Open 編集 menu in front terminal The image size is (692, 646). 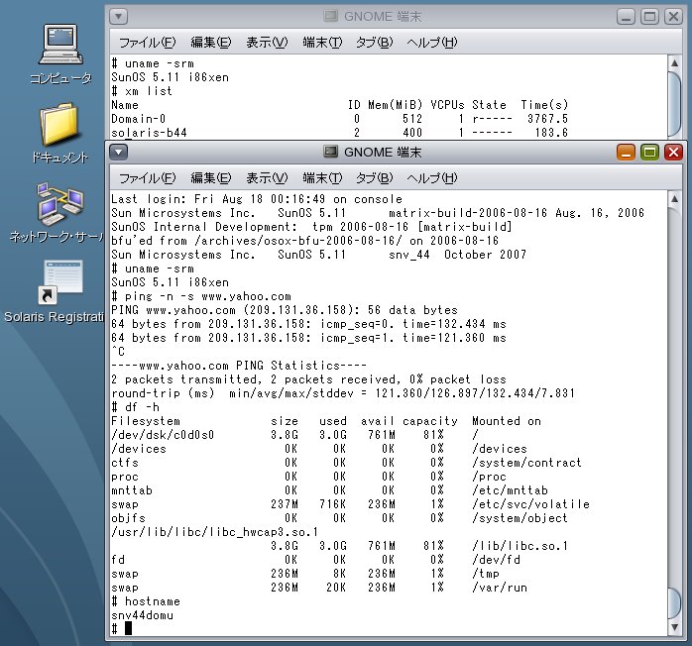pos(210,178)
